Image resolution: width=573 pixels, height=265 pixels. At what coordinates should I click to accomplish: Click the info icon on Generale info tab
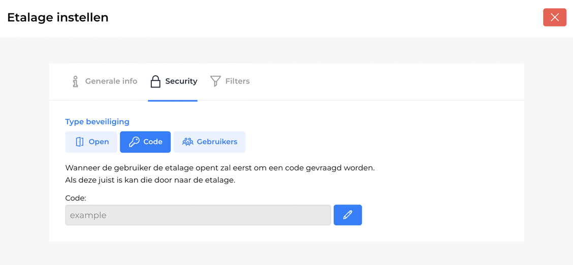point(75,81)
